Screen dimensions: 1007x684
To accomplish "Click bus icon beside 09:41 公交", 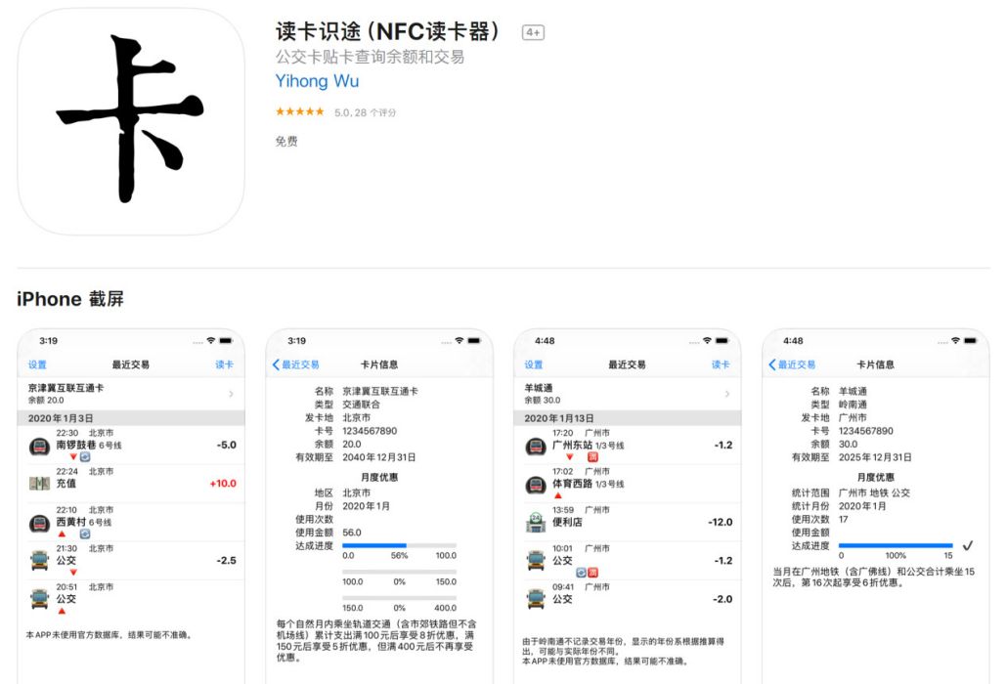I will coord(537,599).
